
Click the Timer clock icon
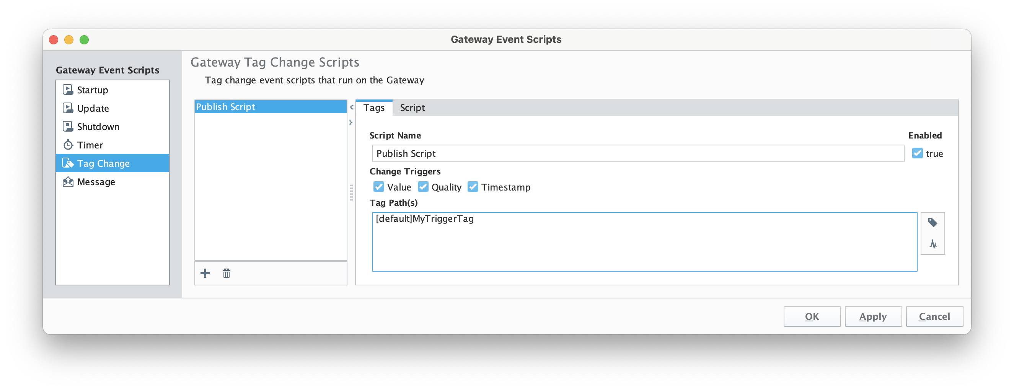[68, 145]
